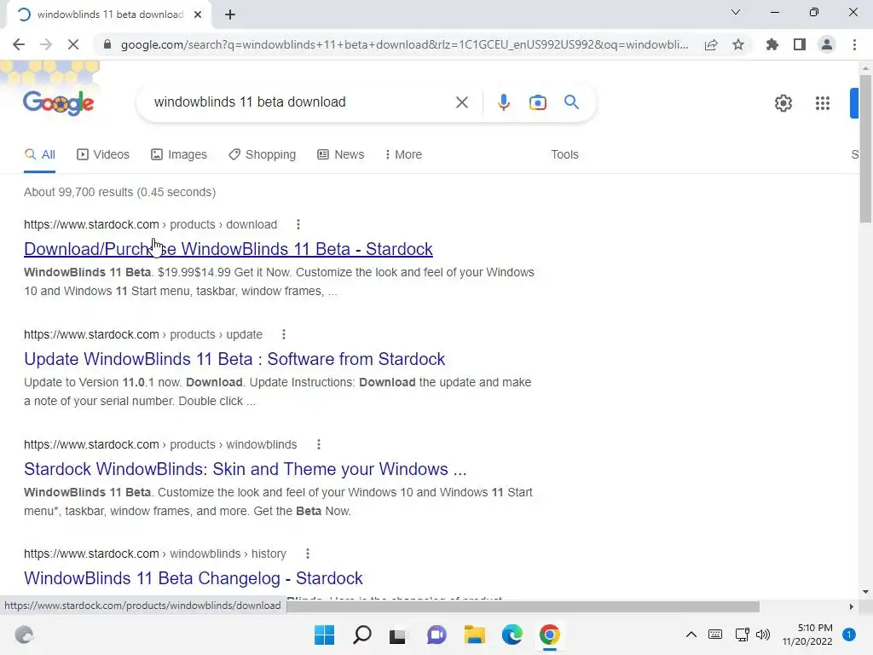Switch to the Videos tab
The image size is (873, 655).
point(103,154)
